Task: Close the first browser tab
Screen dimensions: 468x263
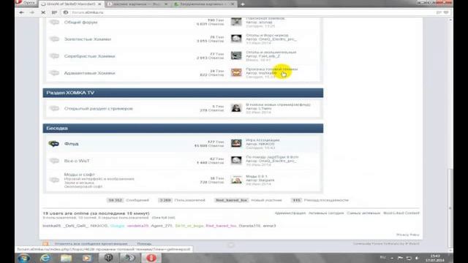Action: (x=99, y=4)
